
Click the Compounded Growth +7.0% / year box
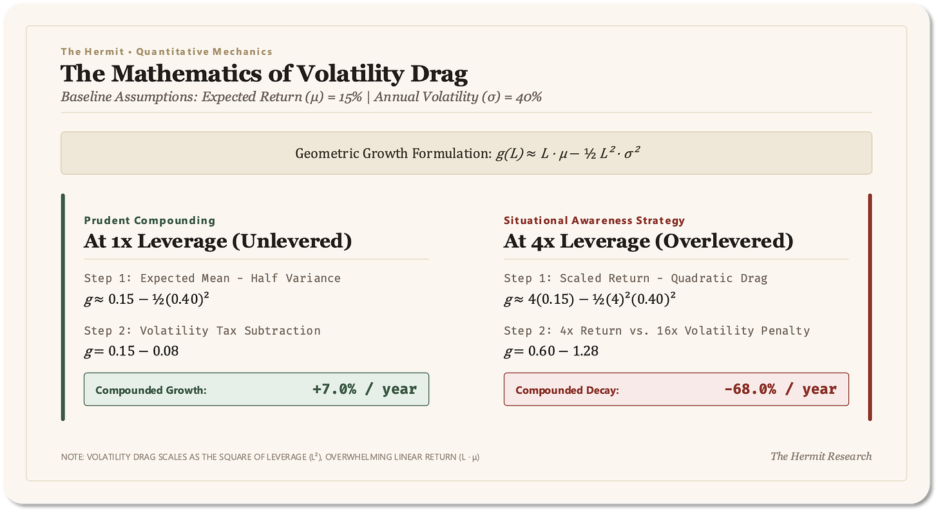coord(256,389)
